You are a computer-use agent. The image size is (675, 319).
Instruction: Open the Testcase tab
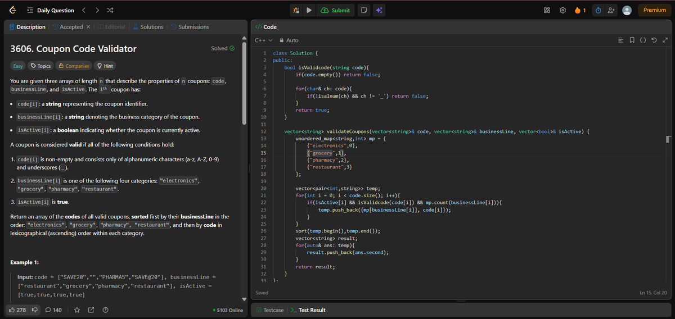tap(269, 310)
